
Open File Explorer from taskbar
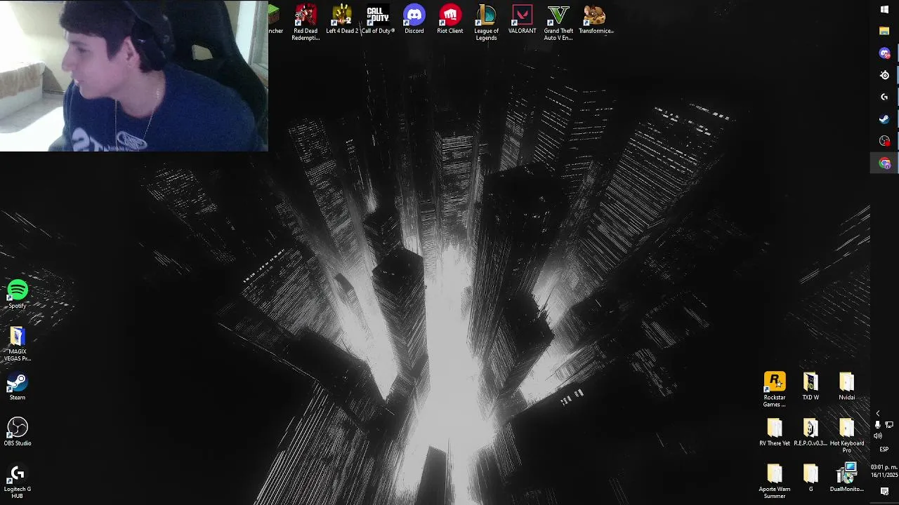(884, 31)
